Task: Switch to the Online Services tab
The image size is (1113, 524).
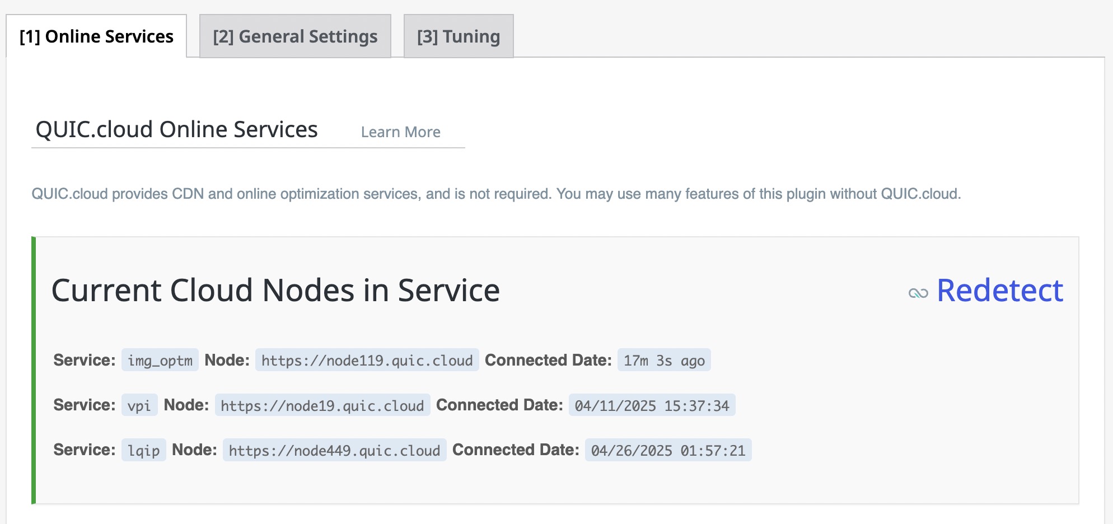Action: [96, 36]
